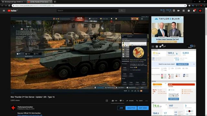The image size is (207, 116).
Task: Open the notifications bell
Action: point(194,11)
